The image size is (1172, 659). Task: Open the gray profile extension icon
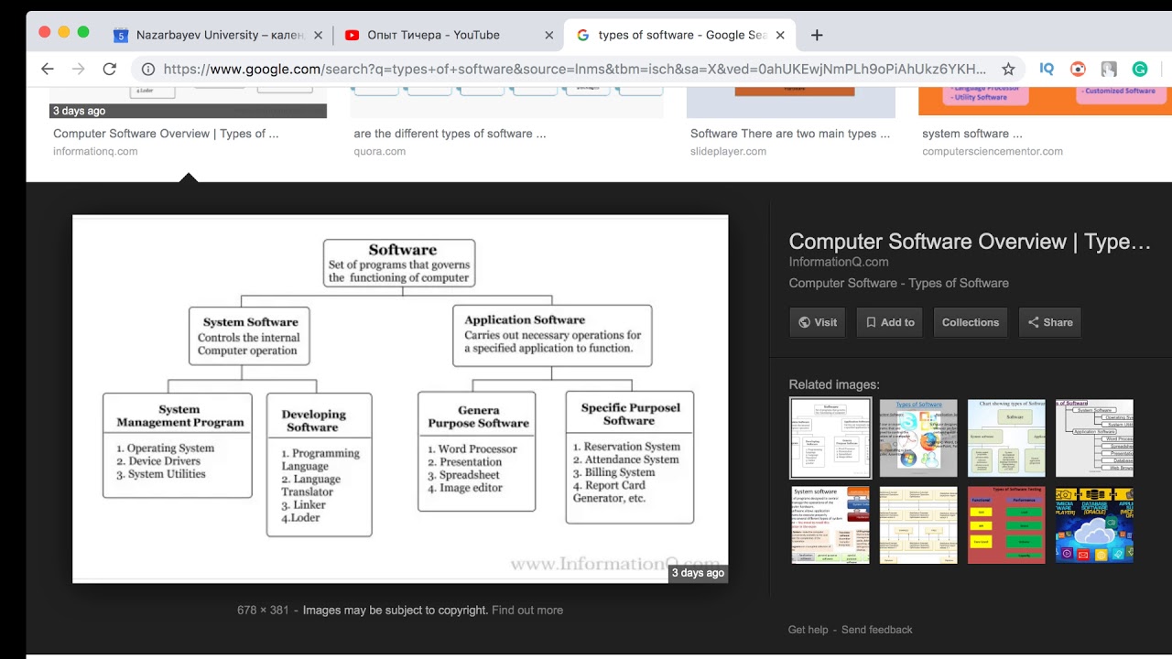[1109, 69]
